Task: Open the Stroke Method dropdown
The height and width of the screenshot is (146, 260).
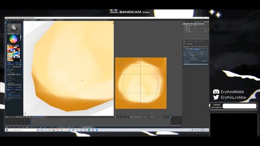Action: [14, 85]
